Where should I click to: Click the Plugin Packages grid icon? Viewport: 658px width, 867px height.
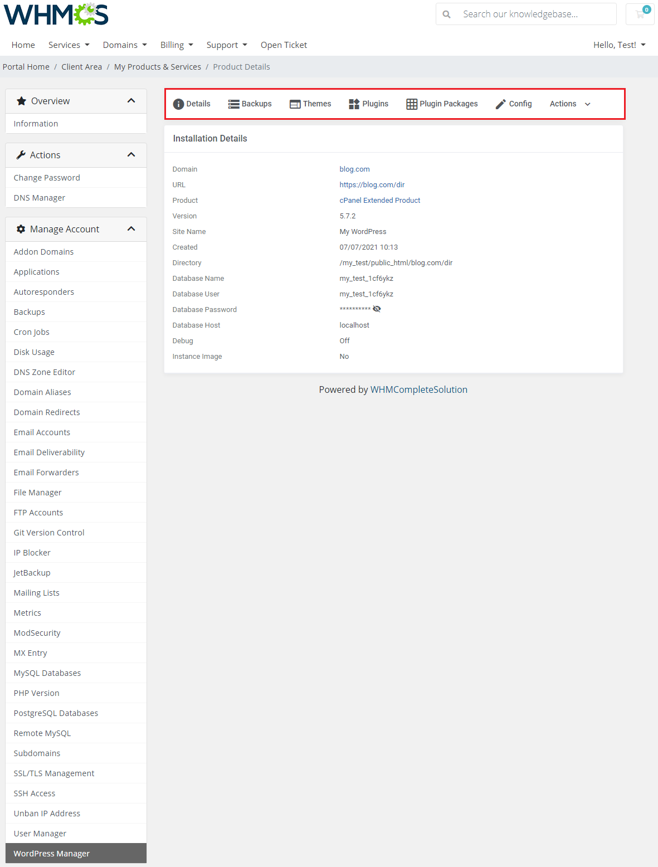click(412, 104)
